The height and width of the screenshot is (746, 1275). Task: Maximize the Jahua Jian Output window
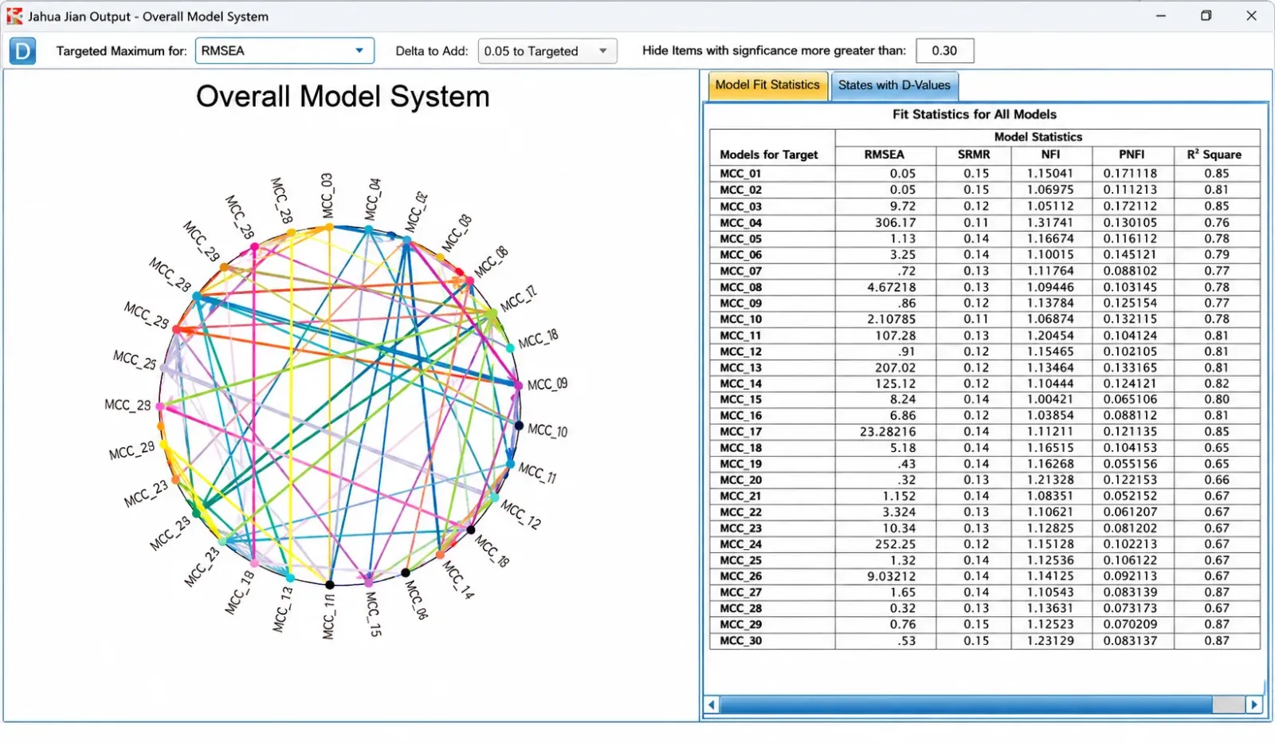(x=1206, y=16)
